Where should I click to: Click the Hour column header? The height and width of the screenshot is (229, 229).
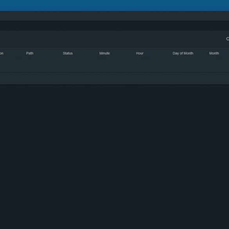(140, 53)
